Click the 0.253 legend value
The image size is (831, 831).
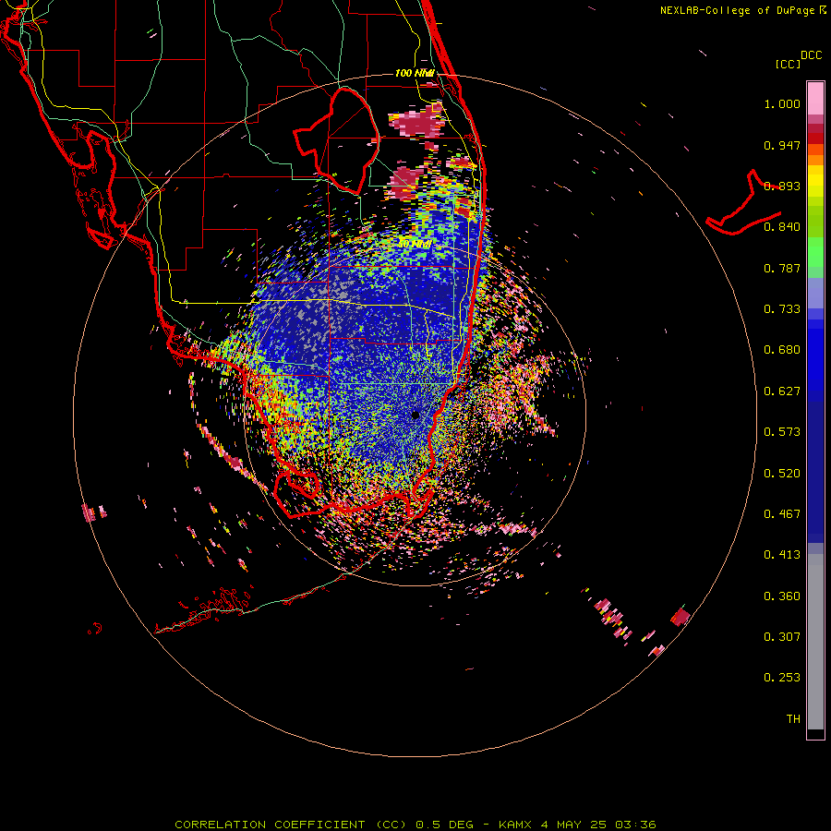[x=782, y=678]
